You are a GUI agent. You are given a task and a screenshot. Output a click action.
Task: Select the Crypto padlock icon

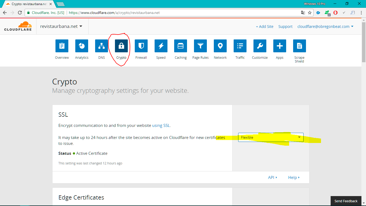pyautogui.click(x=121, y=46)
